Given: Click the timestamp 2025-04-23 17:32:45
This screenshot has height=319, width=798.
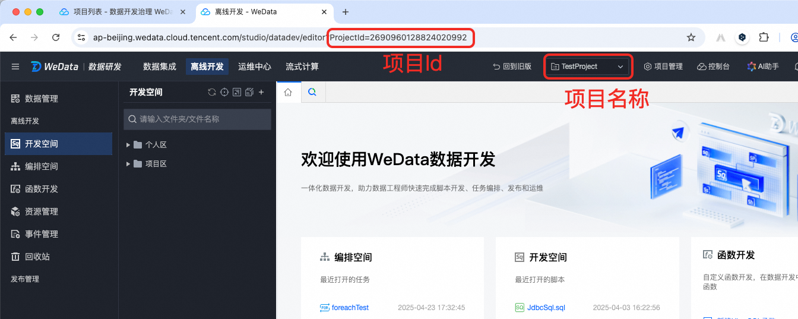Looking at the screenshot, I should [432, 308].
